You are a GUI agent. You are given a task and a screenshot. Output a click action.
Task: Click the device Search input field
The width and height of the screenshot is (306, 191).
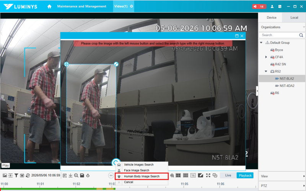click(x=279, y=35)
